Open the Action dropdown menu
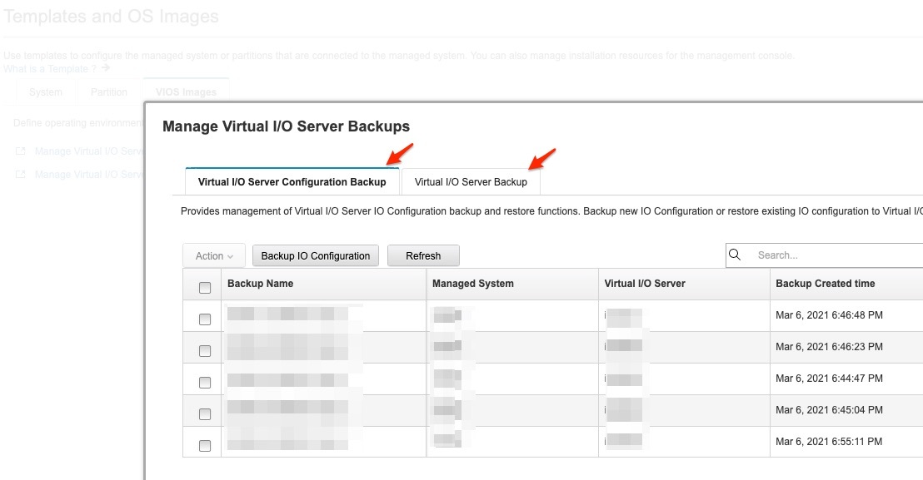Screen dimensions: 923x480 tap(214, 256)
